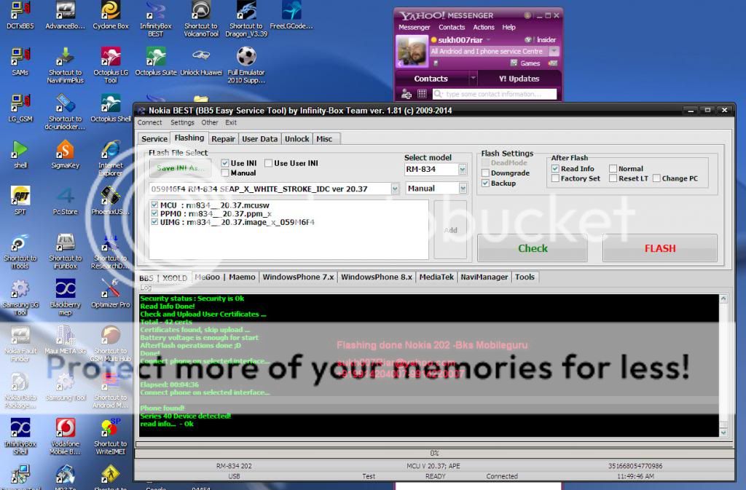Viewport: 746px width, 490px height.
Task: Open Vodafone Mobile Broadband icon
Action: tap(65, 436)
